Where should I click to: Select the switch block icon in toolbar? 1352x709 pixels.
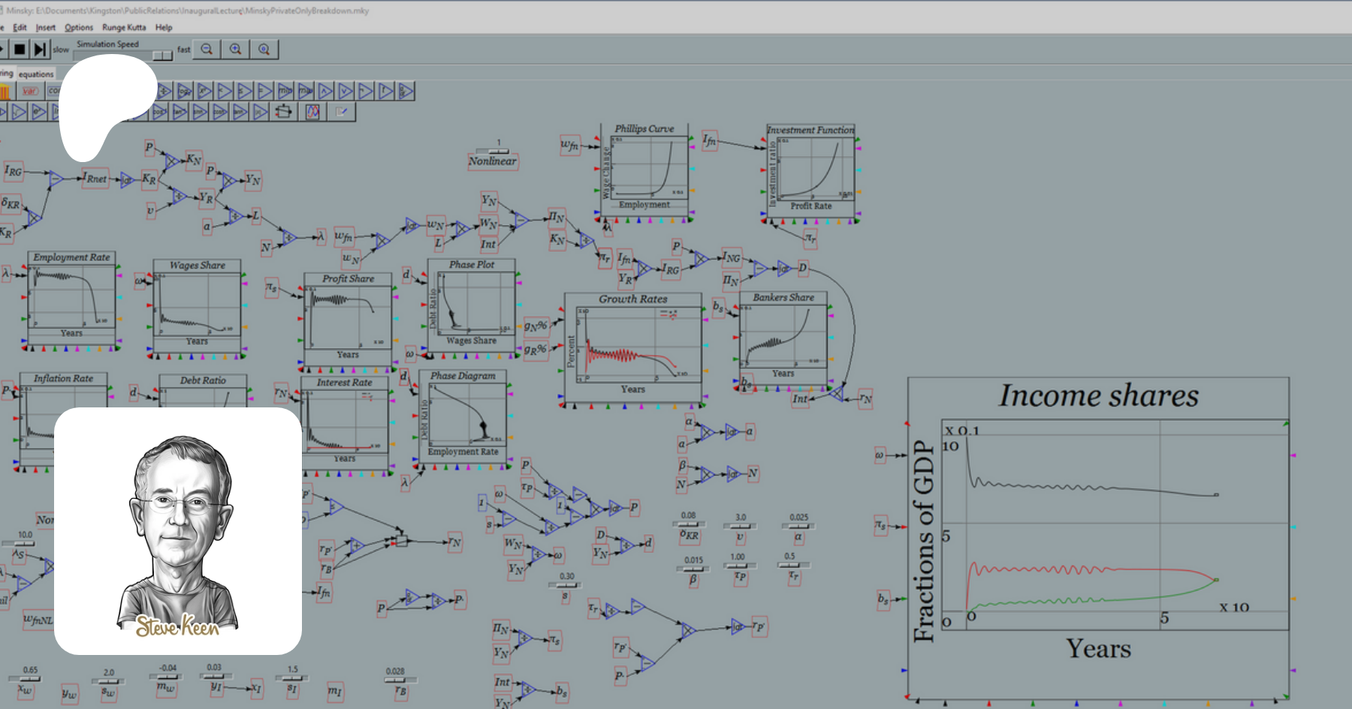(x=283, y=112)
